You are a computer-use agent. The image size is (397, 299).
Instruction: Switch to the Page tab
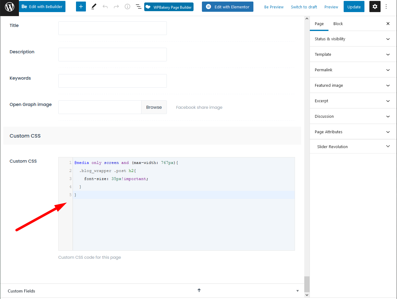tap(319, 24)
